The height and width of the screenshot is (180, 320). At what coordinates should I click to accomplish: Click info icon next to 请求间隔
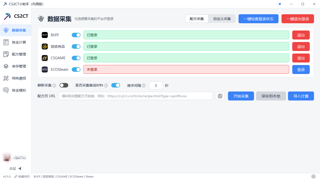click(144, 85)
